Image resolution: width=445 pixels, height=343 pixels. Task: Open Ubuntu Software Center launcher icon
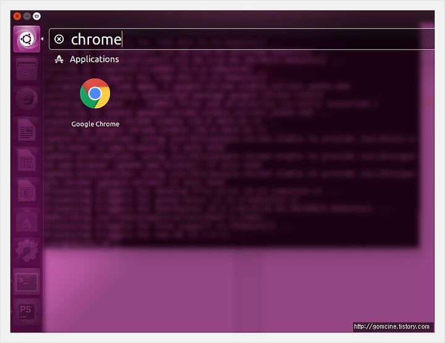(27, 221)
